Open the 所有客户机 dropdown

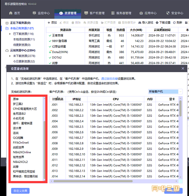pyautogui.click(x=165, y=92)
